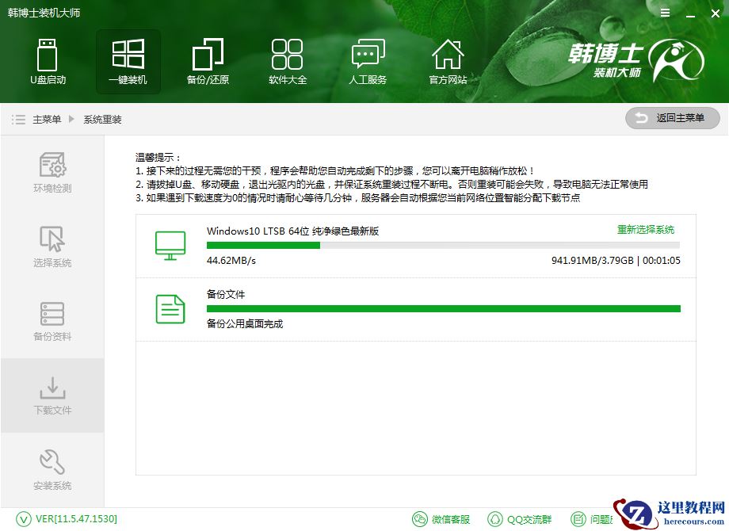
Task: Open the hamburger menu in the titlebar
Action: [664, 13]
